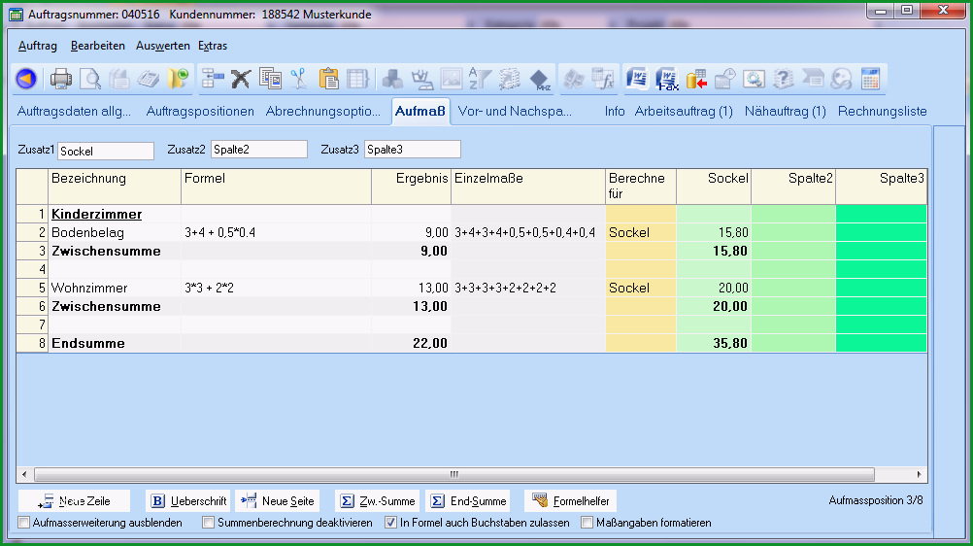Screen dimensions: 973x546
Task: Click the Zw.-Summe button
Action: [x=378, y=500]
